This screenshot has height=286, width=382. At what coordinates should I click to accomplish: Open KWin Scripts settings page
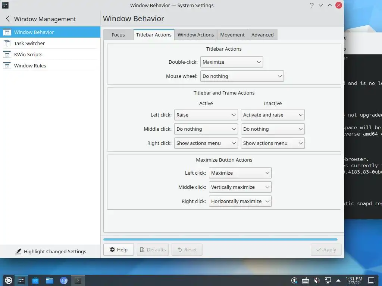[50, 54]
